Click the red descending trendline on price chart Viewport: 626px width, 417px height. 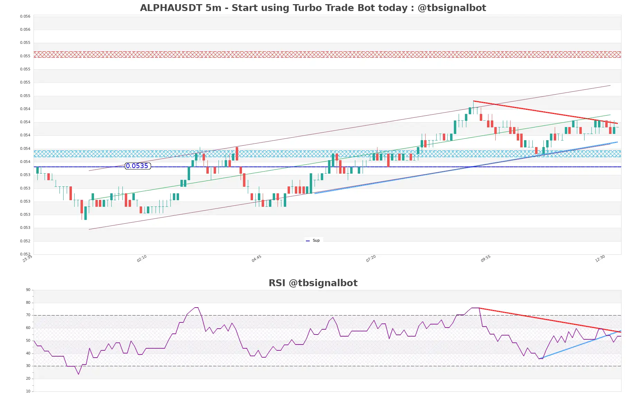[x=545, y=112]
